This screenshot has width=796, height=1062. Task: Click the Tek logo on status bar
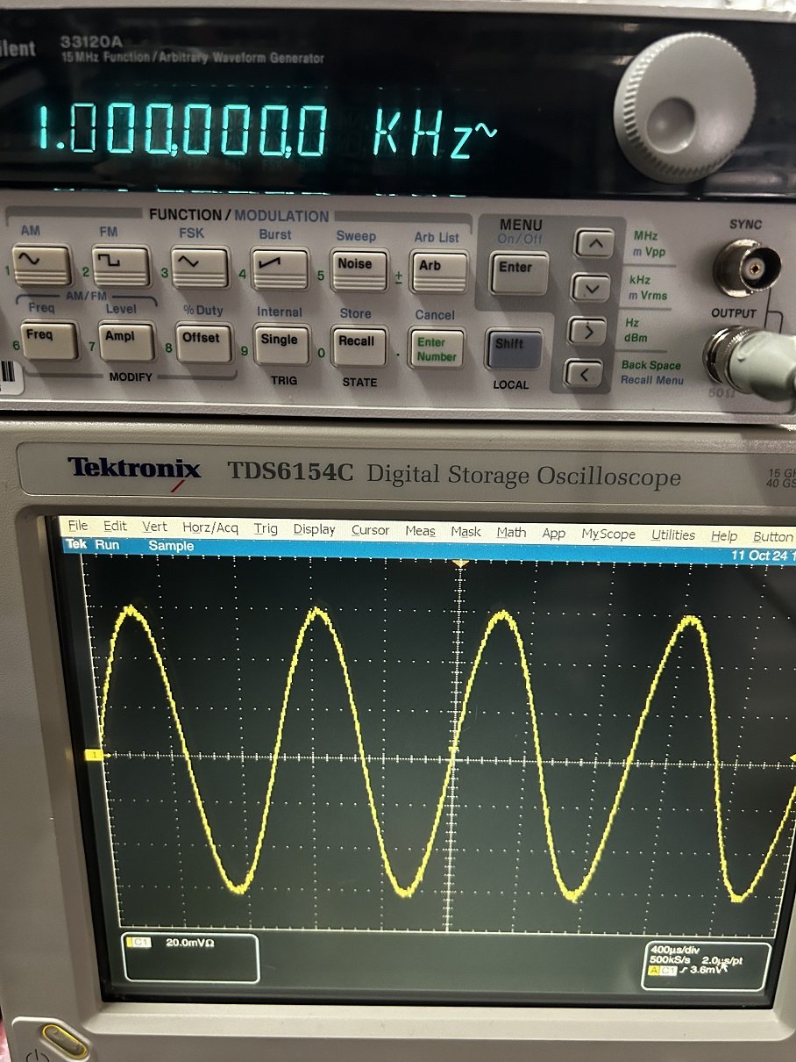point(77,544)
